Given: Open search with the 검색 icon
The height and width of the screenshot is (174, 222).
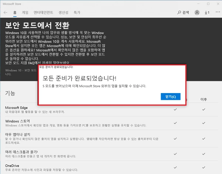Looking at the screenshot, I should click(x=183, y=13).
